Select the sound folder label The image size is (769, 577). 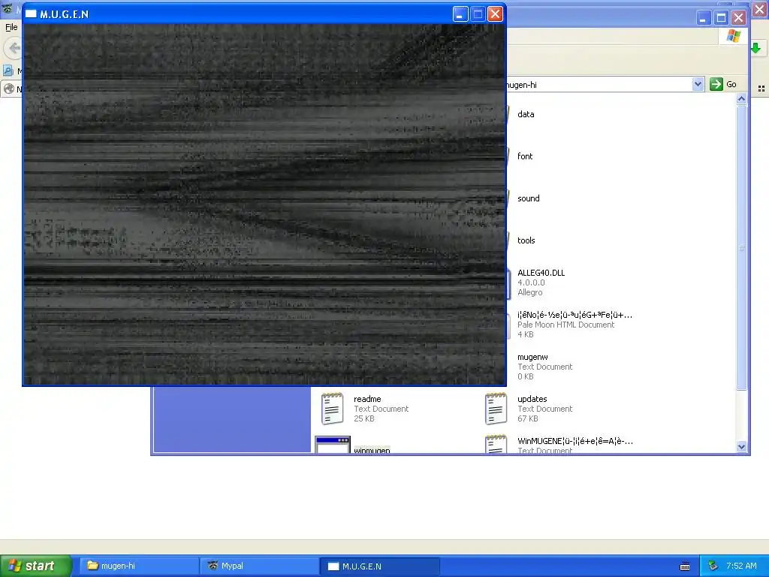(x=528, y=198)
